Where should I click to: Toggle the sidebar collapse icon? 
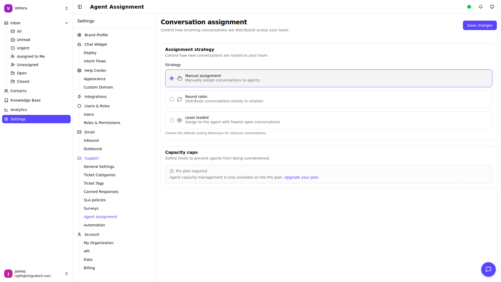coord(80,7)
